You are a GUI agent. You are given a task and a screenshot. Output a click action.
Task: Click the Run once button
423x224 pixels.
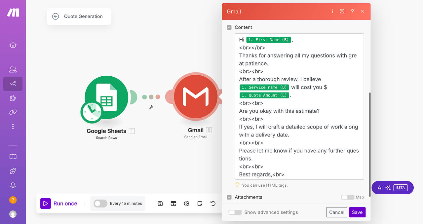point(59,204)
